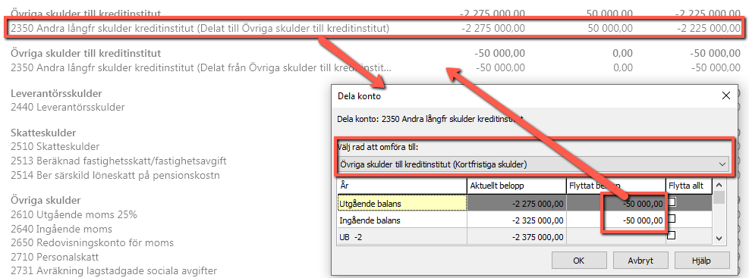
Task: Click the Hjälp button
Action: click(703, 261)
